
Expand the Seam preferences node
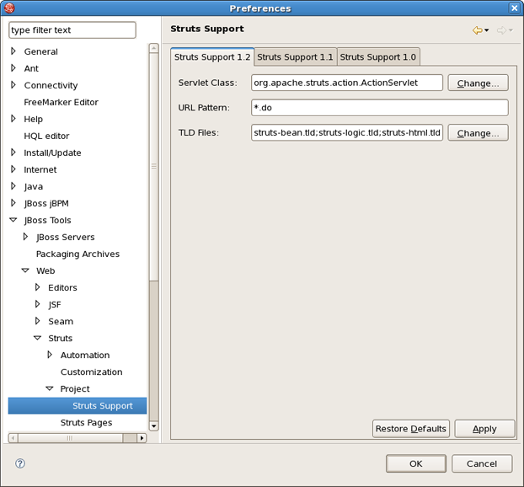(x=38, y=321)
